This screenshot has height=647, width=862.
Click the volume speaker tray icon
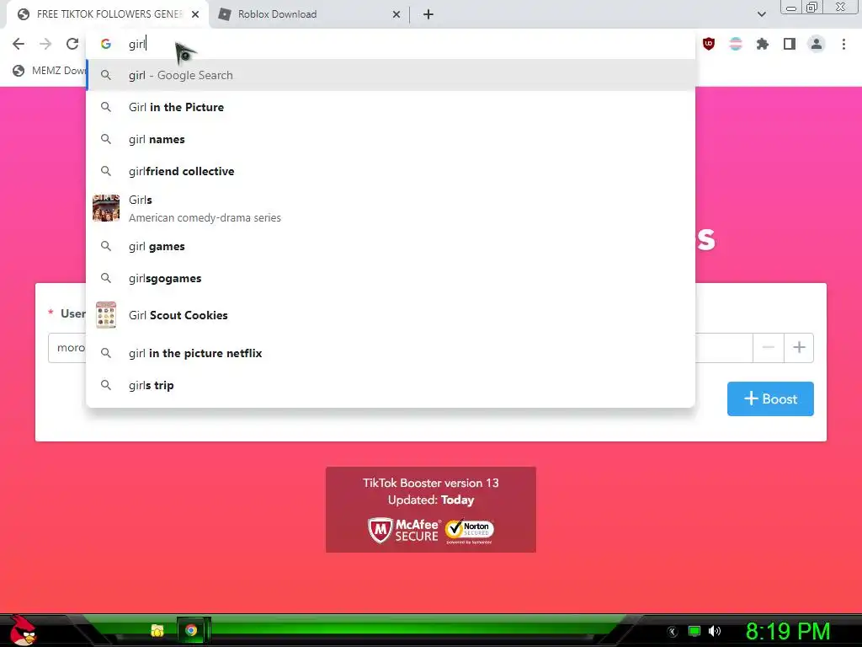click(715, 631)
